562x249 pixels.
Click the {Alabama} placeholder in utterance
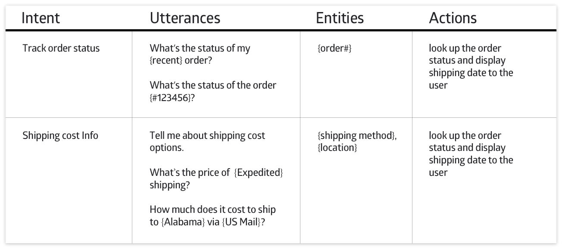click(x=183, y=222)
